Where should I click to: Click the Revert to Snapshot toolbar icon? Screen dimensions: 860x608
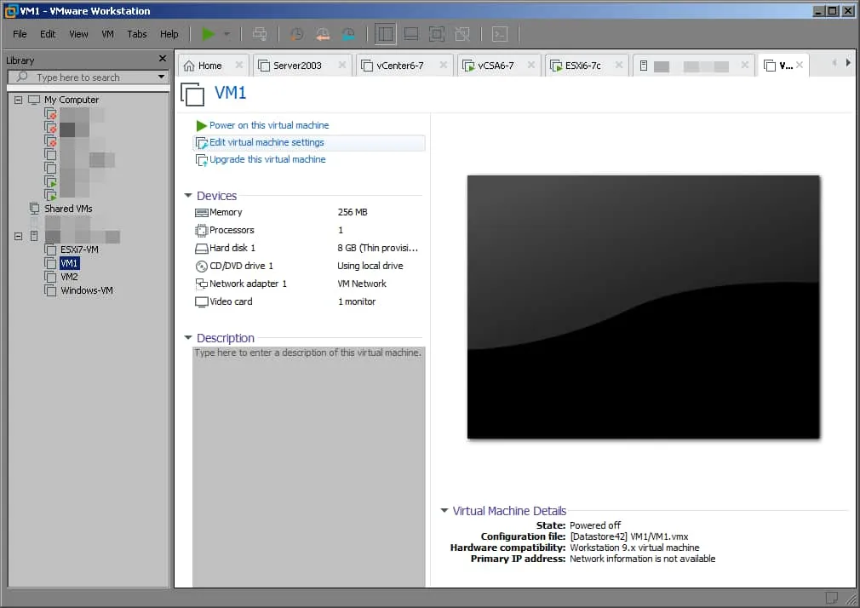[x=323, y=34]
